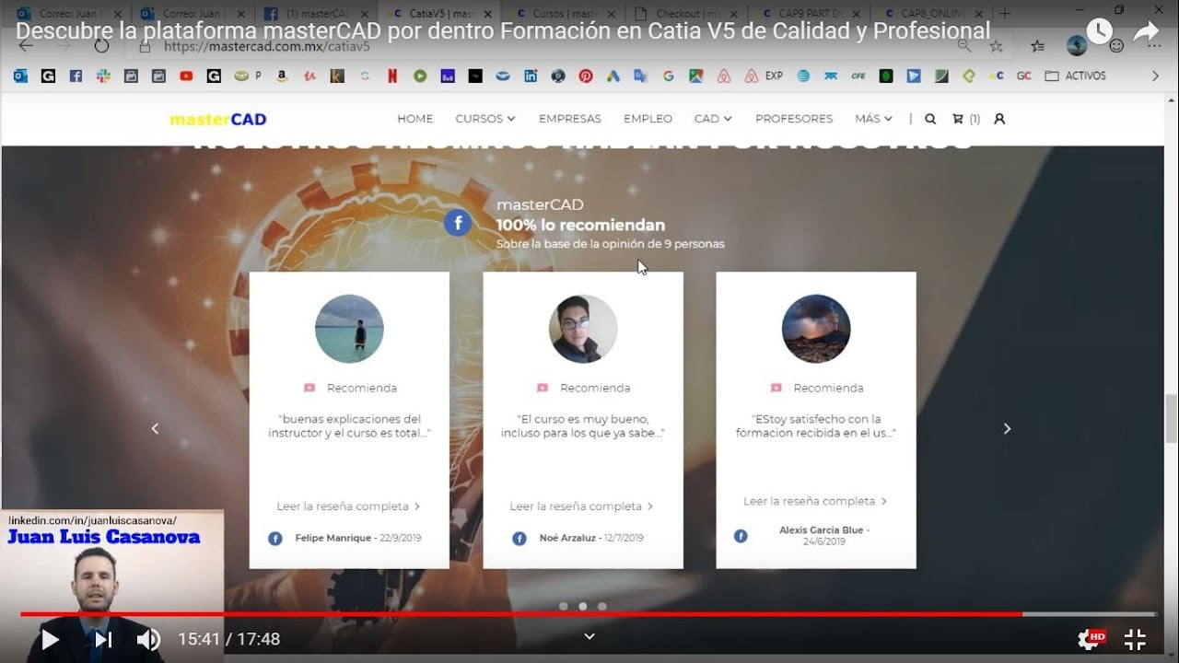The height and width of the screenshot is (663, 1179).
Task: Select the second carousel dot
Action: 582,606
